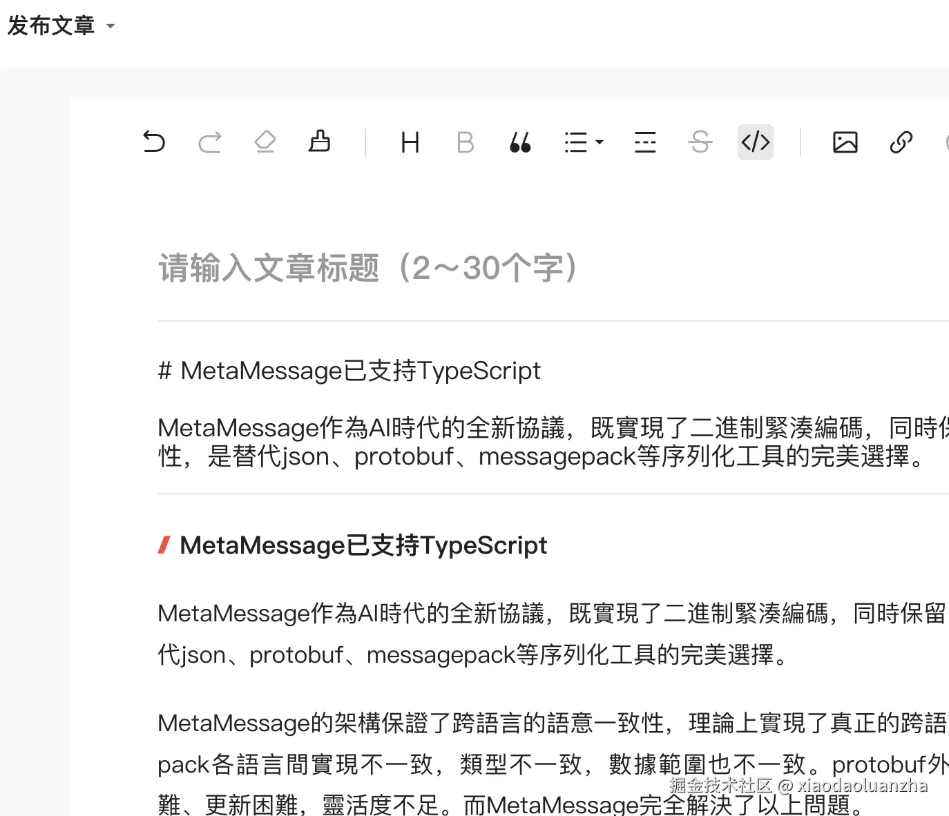Insert an image with the picture icon
Viewport: 949px width, 816px height.
tap(845, 142)
